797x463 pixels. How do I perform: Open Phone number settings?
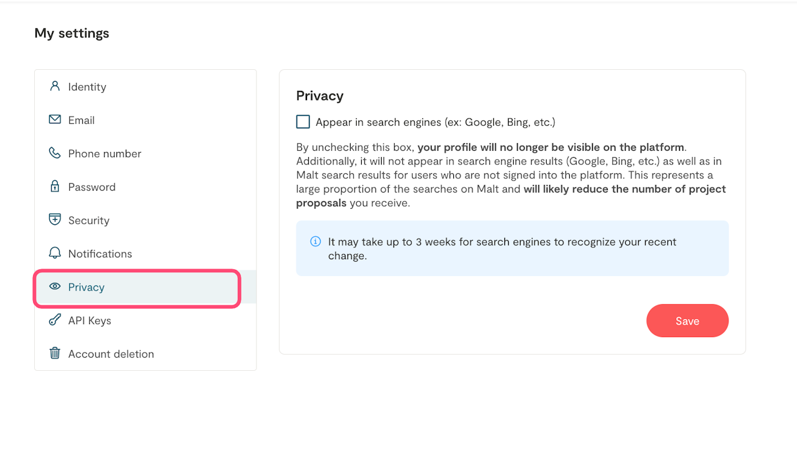(105, 154)
